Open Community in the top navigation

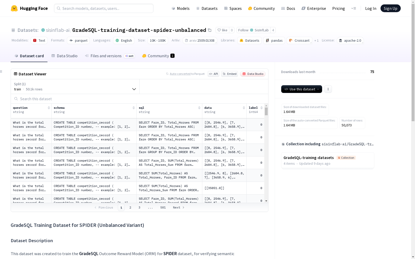click(x=261, y=8)
